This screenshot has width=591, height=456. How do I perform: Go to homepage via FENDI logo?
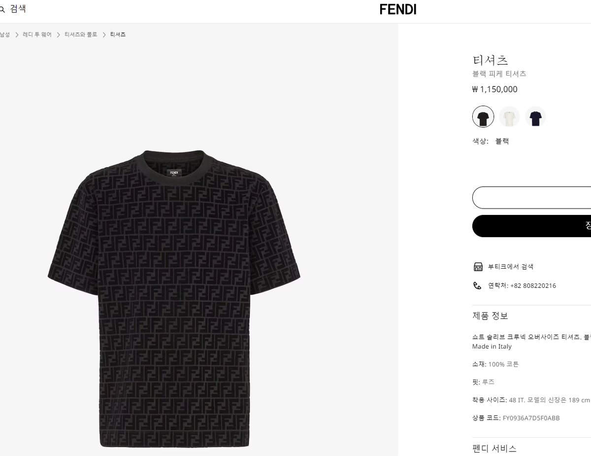[x=397, y=9]
